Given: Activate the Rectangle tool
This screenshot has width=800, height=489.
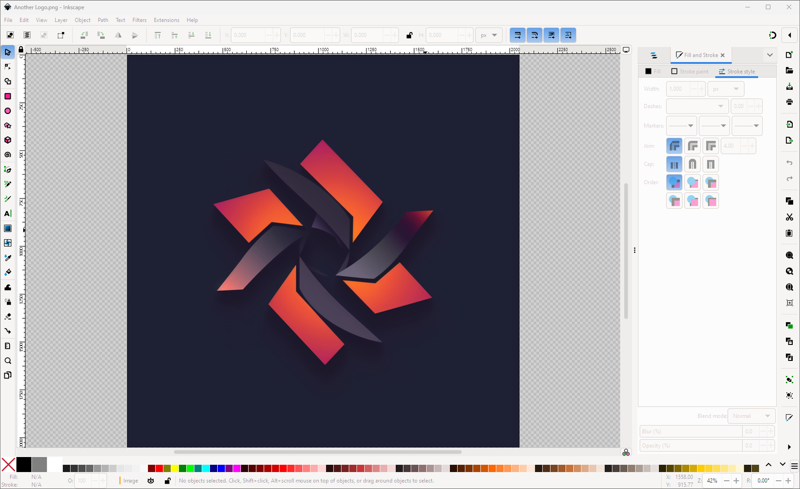Looking at the screenshot, I should (8, 96).
